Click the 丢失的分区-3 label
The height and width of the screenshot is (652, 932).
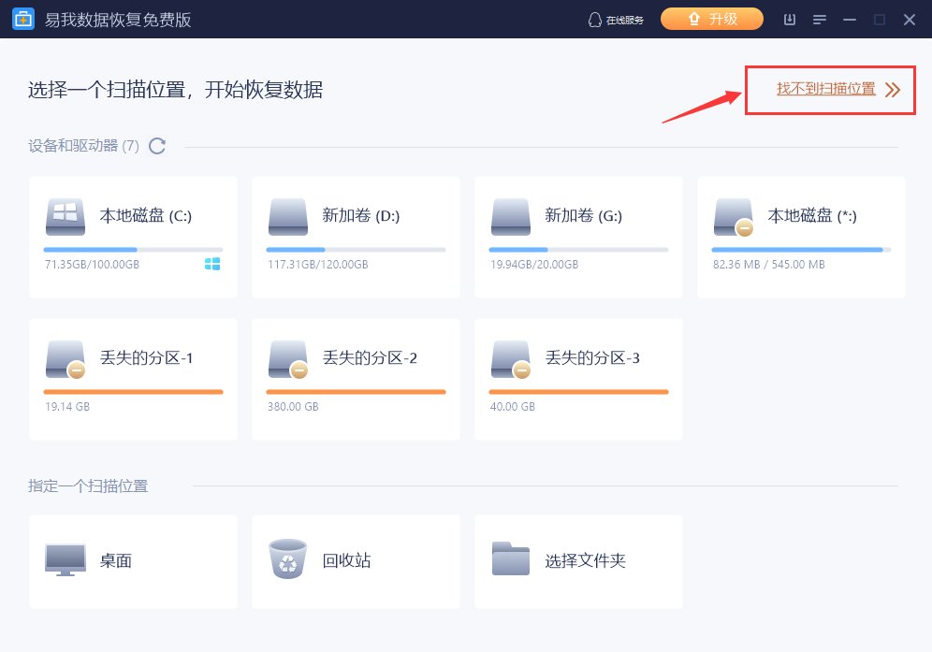pyautogui.click(x=592, y=357)
